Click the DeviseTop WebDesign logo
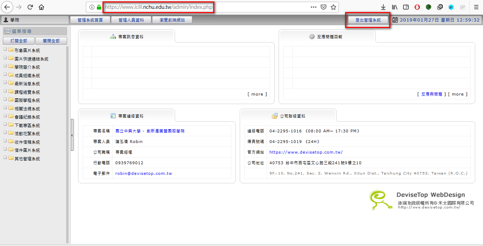 click(x=421, y=200)
